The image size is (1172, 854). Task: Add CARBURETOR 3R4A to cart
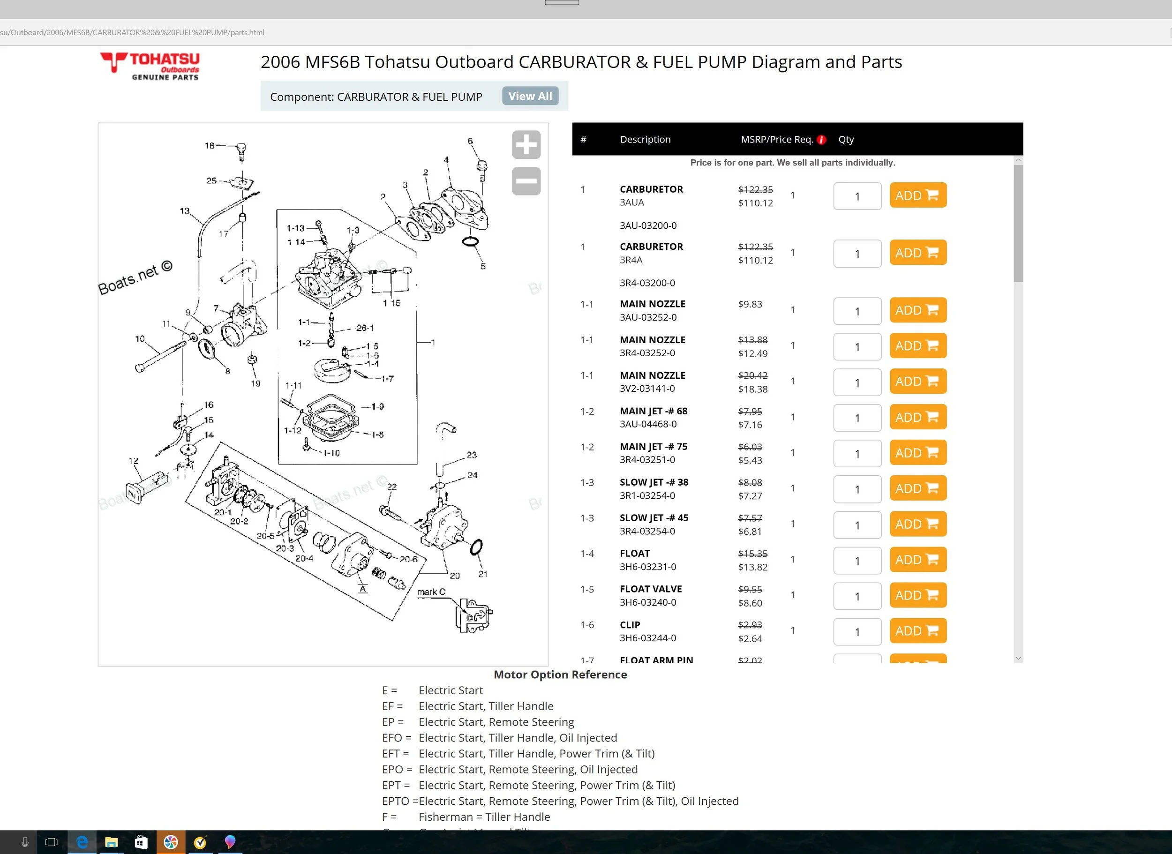(917, 253)
